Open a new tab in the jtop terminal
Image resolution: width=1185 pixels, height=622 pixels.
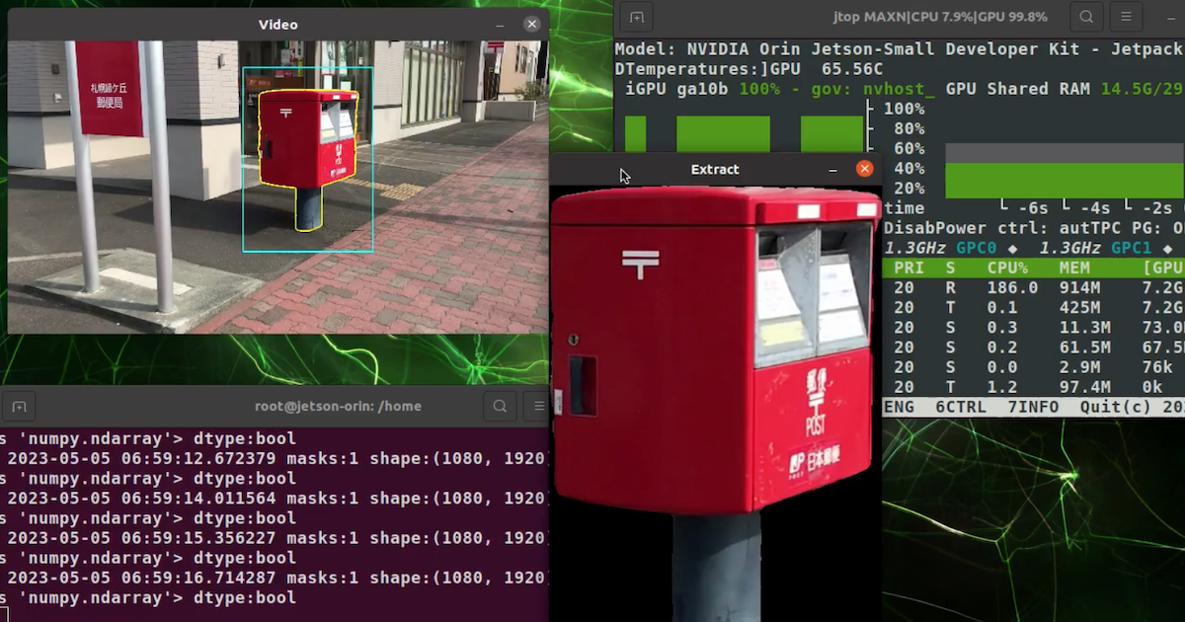637,17
